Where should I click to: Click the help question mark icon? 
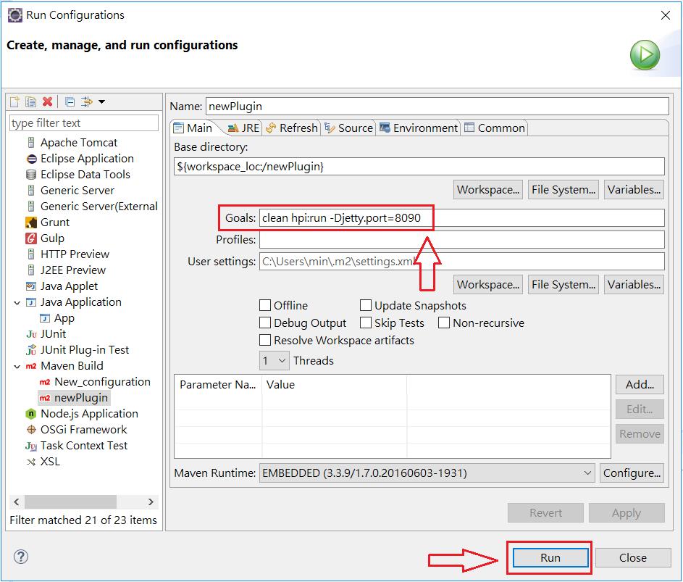coord(21,557)
